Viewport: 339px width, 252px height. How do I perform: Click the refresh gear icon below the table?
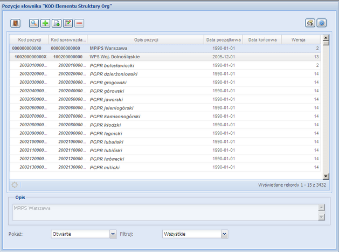pos(15,184)
